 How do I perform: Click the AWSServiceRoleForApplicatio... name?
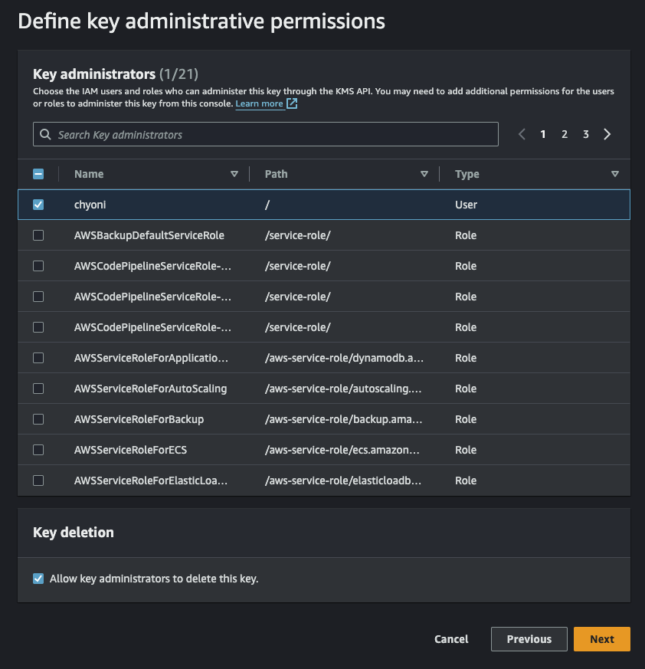(x=151, y=358)
